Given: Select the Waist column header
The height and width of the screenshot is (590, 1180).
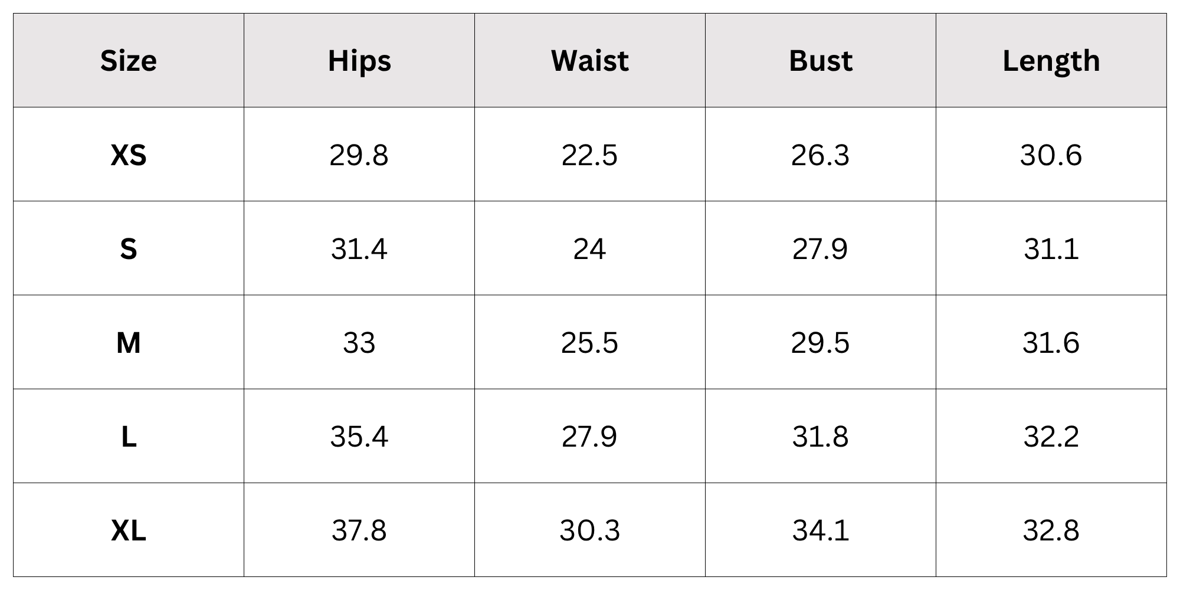Looking at the screenshot, I should (x=590, y=61).
